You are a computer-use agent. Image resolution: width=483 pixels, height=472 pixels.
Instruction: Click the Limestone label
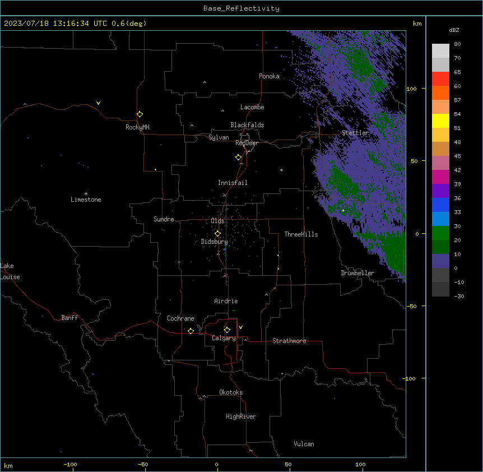pyautogui.click(x=86, y=200)
